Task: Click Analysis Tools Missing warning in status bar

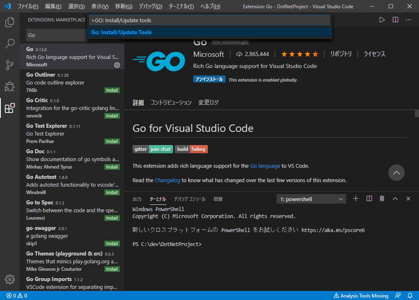Action: pos(361,296)
